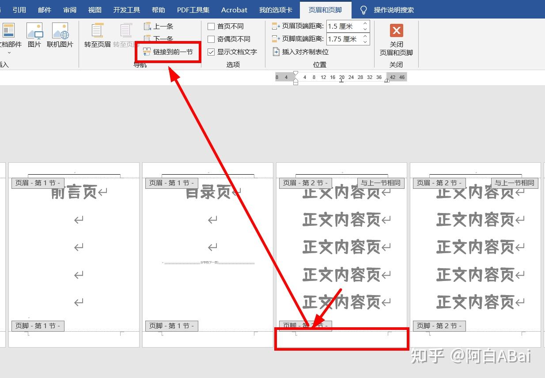Decrease 页脚底端距离 spinner value

(365, 41)
